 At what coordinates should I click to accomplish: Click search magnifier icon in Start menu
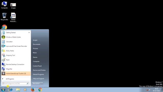pyautogui.click(x=28, y=84)
